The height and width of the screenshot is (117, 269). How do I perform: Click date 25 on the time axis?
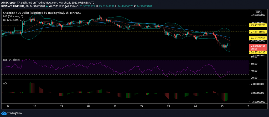[x=222, y=107]
